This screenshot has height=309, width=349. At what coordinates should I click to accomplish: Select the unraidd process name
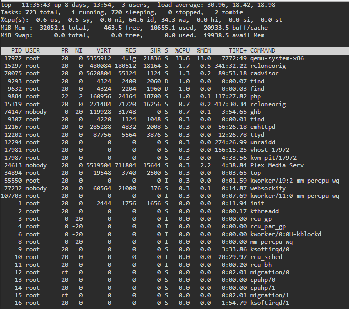point(262,142)
